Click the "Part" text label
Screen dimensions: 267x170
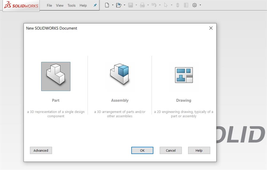tap(56, 100)
